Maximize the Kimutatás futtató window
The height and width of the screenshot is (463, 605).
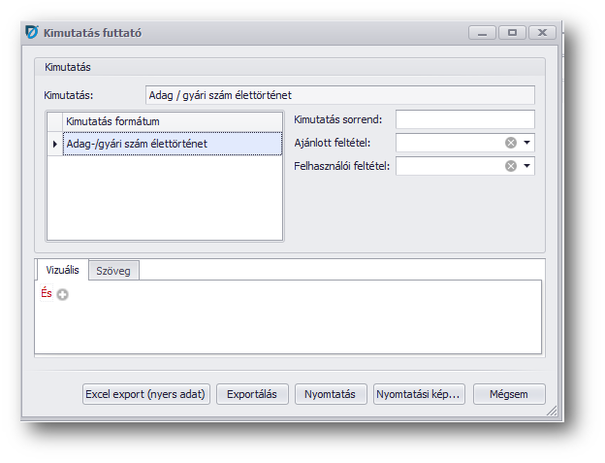click(512, 32)
